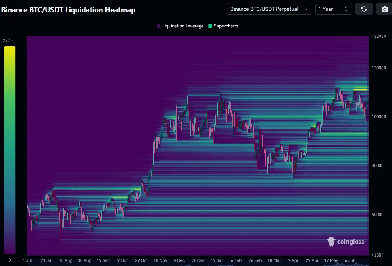Click the 132939 price axis label
Viewport: 392px width, 266px height.
tap(379, 36)
